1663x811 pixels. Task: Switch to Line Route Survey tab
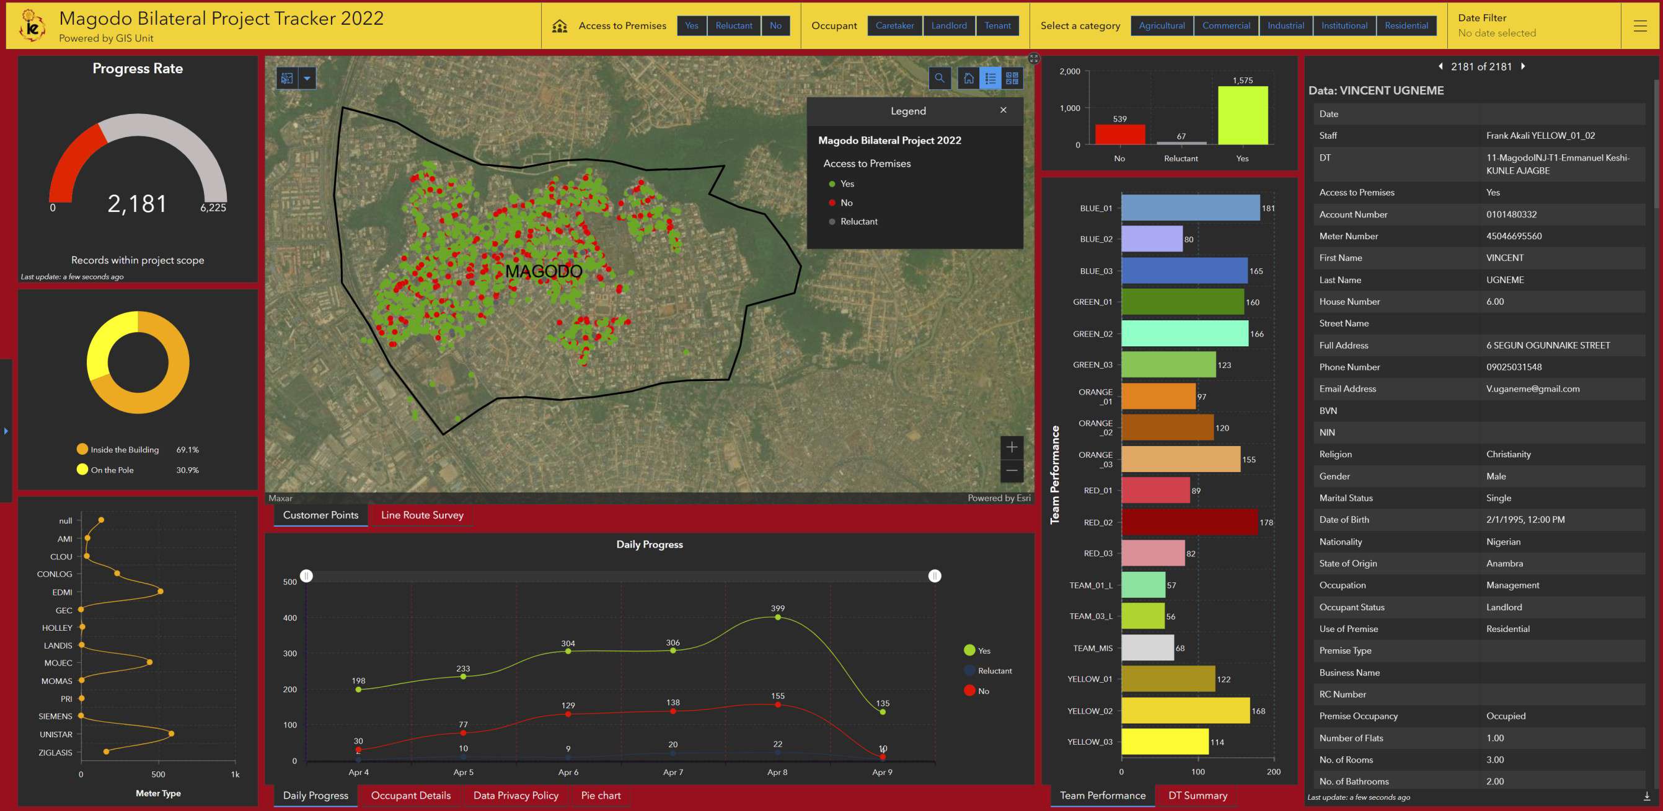(422, 515)
